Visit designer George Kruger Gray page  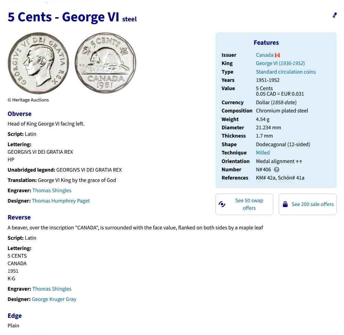pyautogui.click(x=54, y=299)
